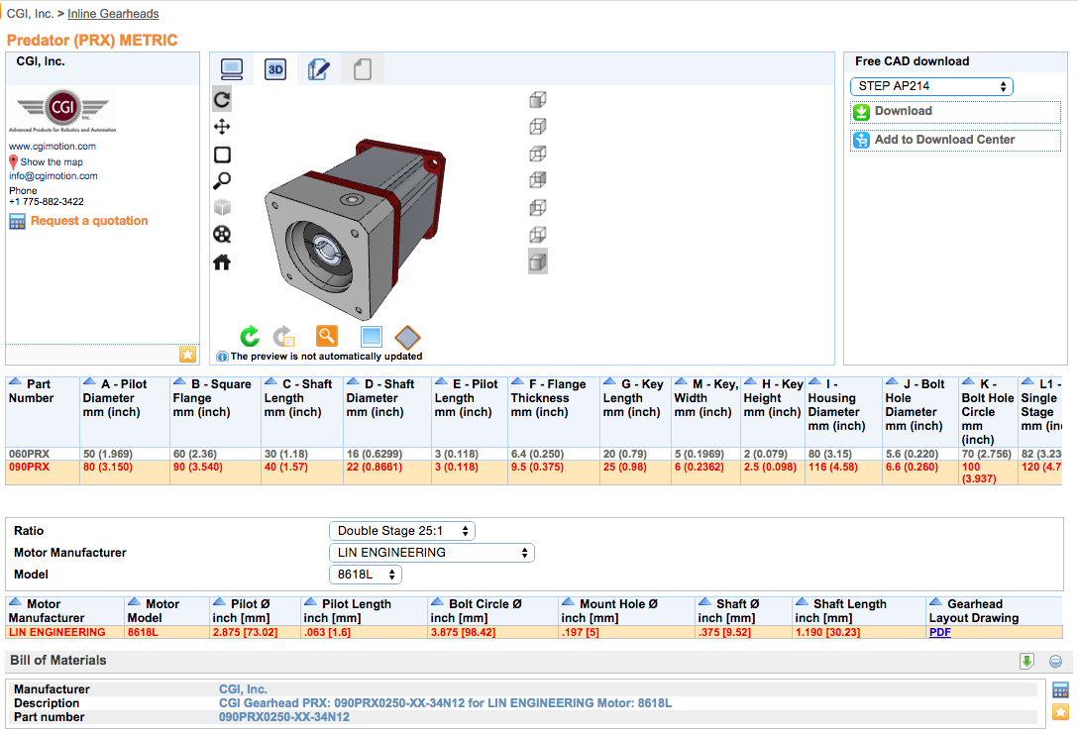Click the 'CGI, Inc.' manufacturer value in Bill of Materials
This screenshot has height=736, width=1078.
[x=243, y=689]
